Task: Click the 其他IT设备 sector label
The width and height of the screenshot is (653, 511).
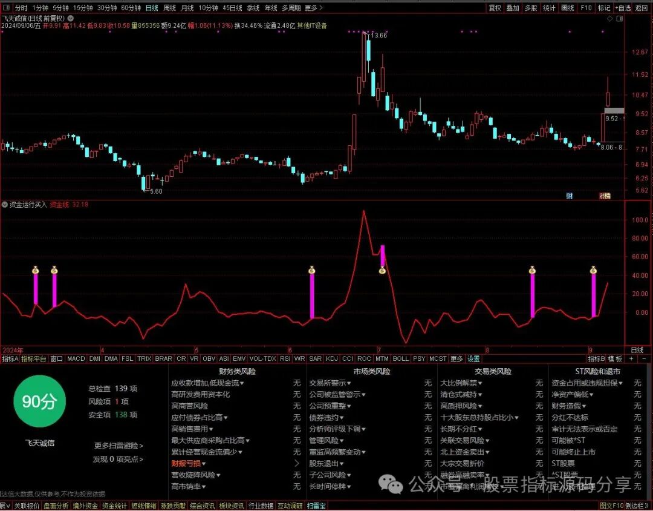Action: coord(312,26)
